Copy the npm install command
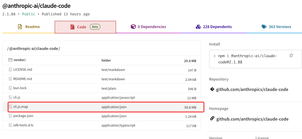 click(x=291, y=56)
